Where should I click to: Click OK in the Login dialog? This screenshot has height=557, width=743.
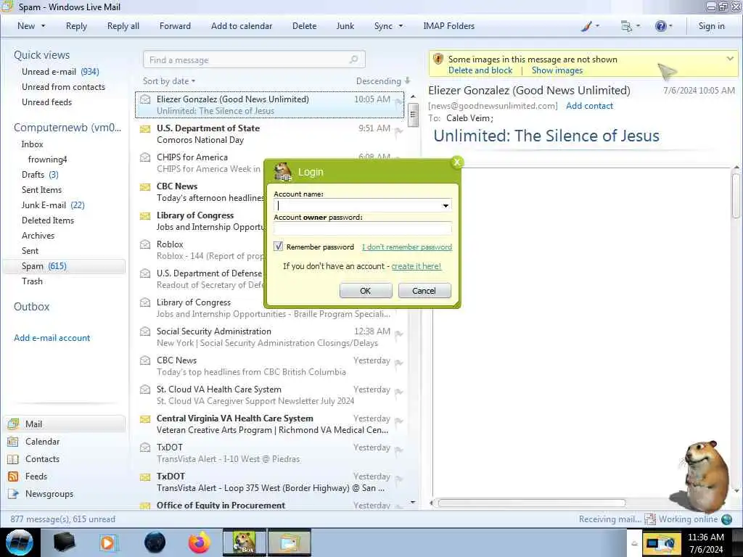point(366,291)
